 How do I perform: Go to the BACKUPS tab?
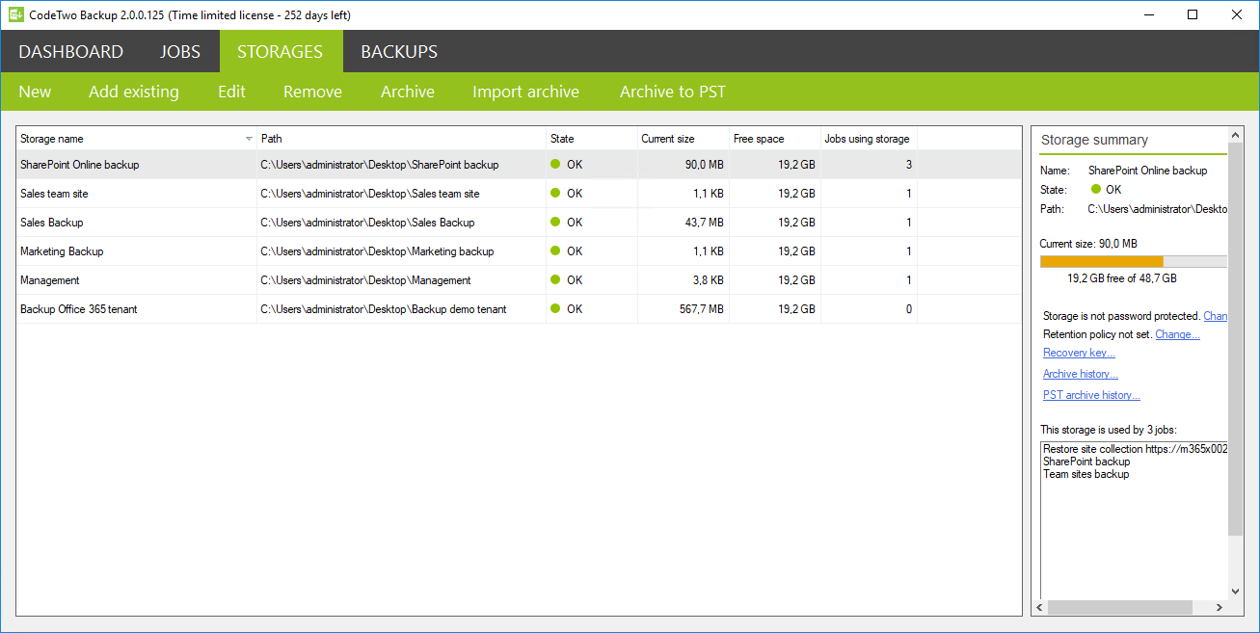[x=399, y=52]
